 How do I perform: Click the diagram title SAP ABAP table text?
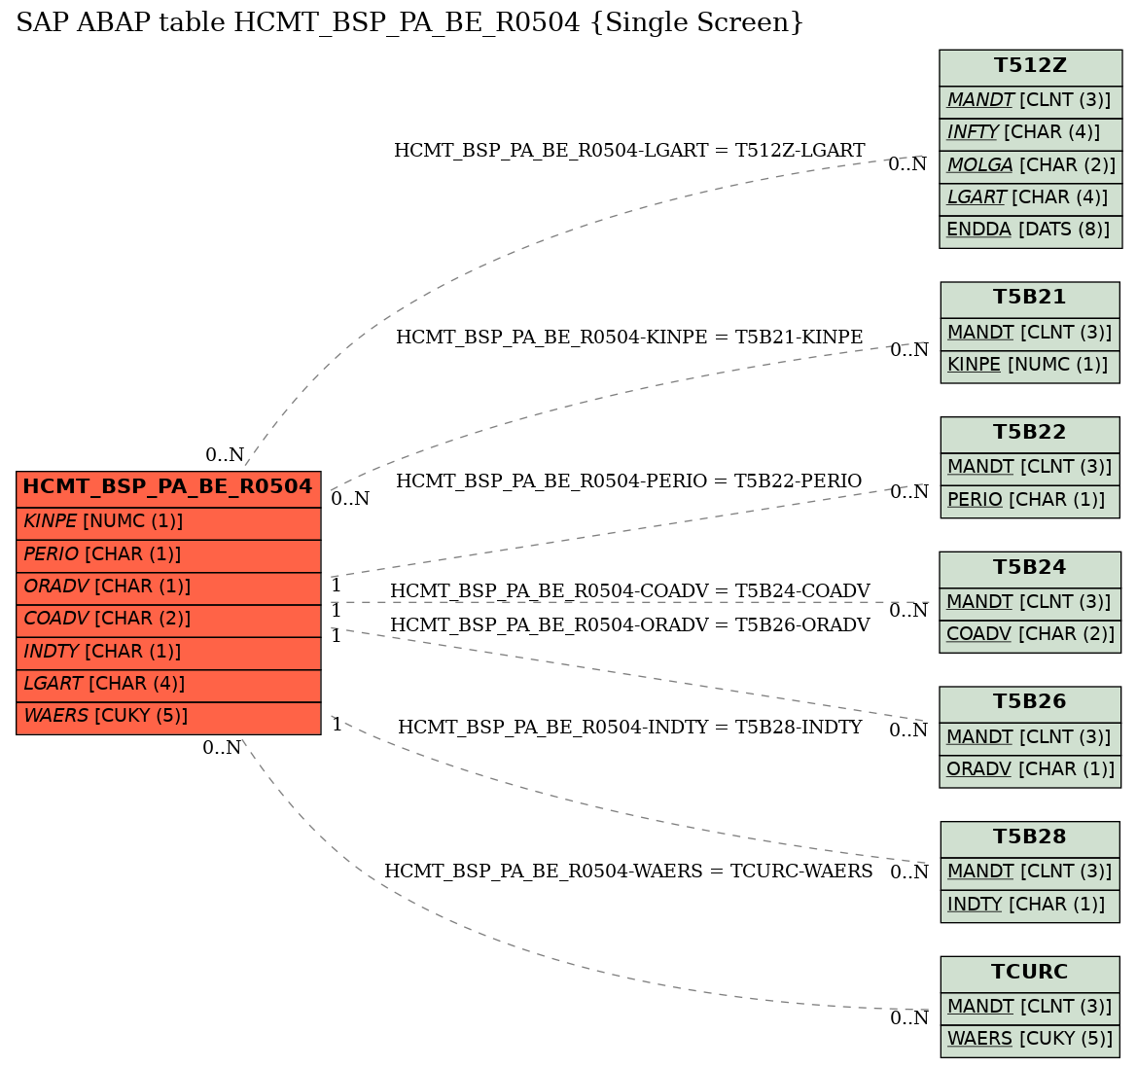pos(410,22)
